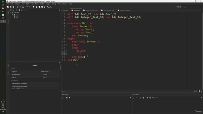Click the Messages panel save icon

point(67,98)
